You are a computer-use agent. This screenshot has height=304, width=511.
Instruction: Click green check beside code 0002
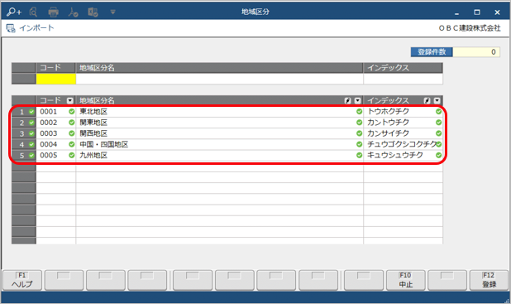[72, 123]
